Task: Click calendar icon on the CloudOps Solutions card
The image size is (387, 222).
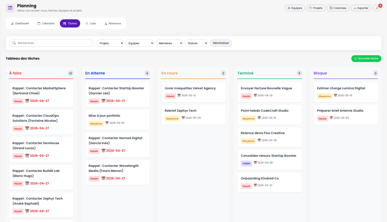Action: click(x=27, y=128)
